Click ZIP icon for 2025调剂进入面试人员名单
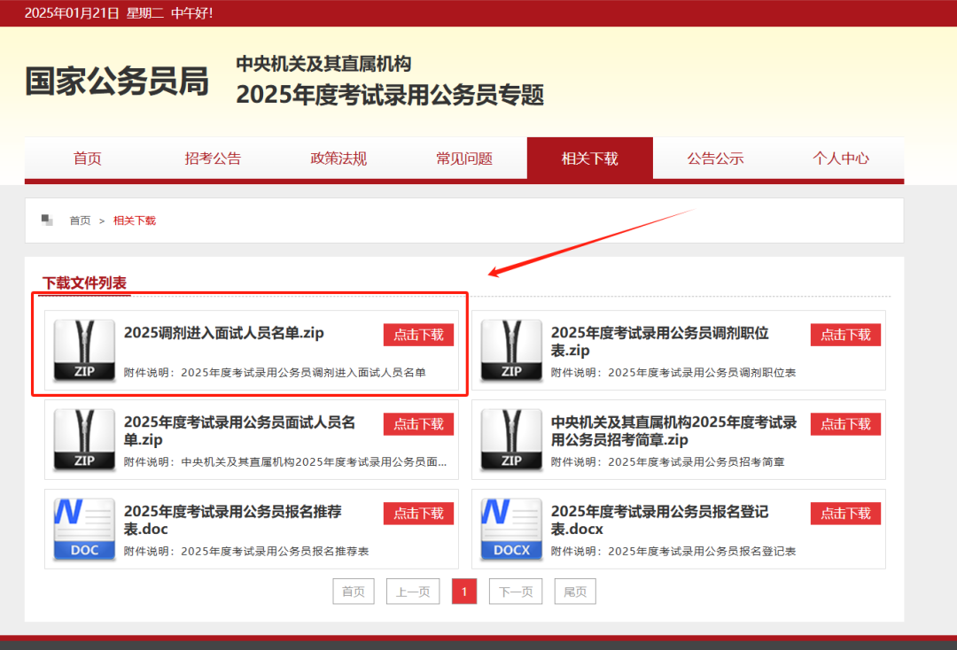957x650 pixels. pyautogui.click(x=84, y=351)
